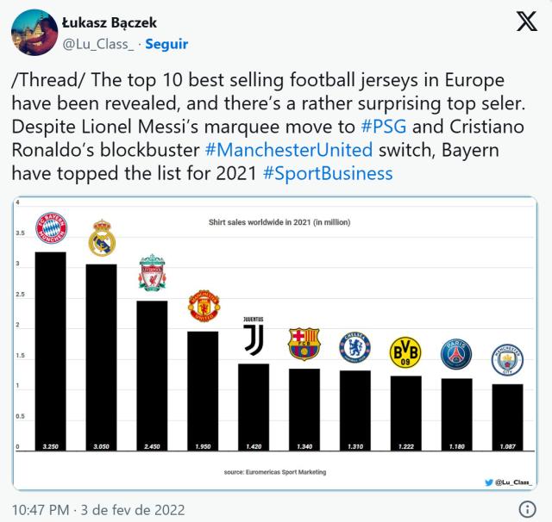Screen dimensions: 552x522
Task: Open the #SportBusiness hashtag link
Action: (x=328, y=173)
